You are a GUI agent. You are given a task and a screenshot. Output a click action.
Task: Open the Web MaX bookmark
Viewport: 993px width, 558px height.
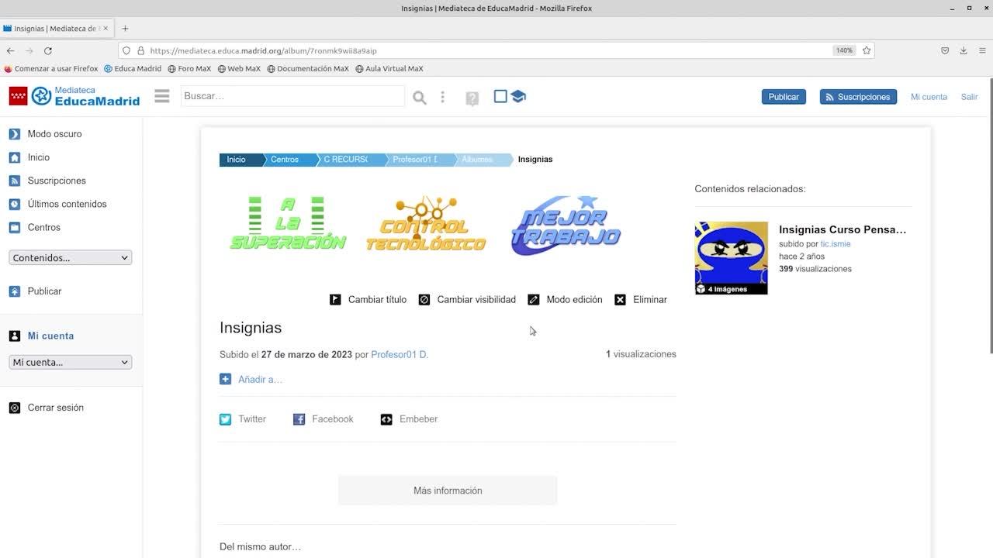(x=239, y=69)
